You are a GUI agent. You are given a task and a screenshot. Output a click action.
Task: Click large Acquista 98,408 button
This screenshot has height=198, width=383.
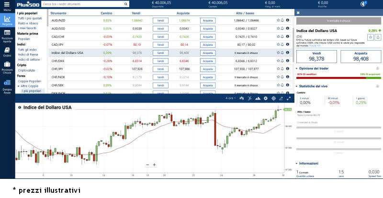tap(360, 57)
